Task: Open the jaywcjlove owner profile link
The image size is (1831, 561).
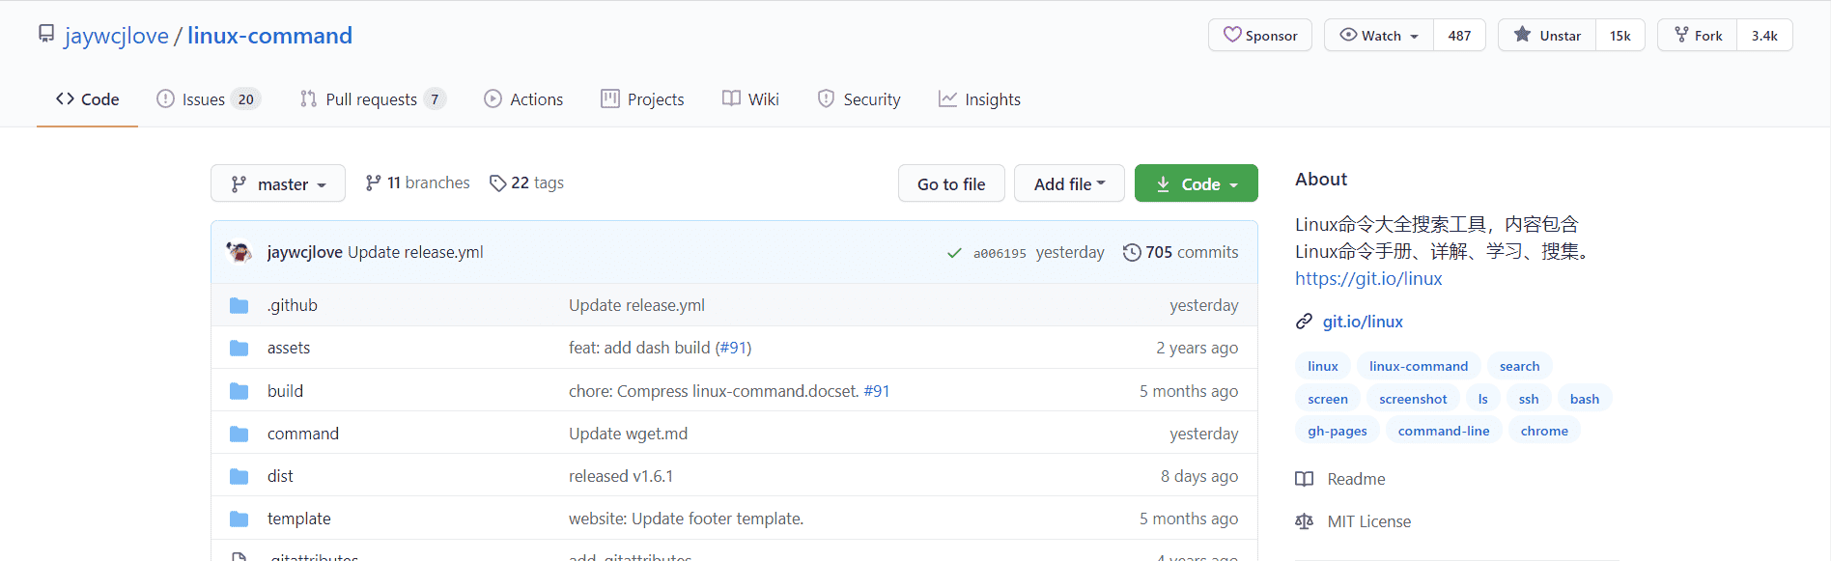Action: click(x=117, y=36)
